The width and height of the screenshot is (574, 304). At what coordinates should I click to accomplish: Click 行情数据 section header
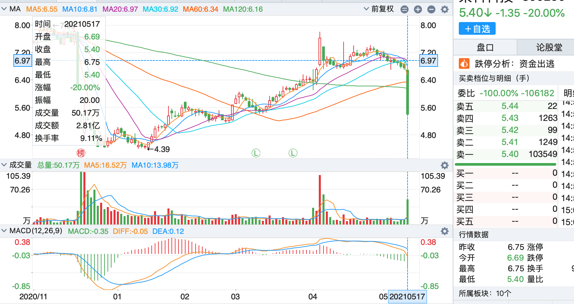(474, 235)
